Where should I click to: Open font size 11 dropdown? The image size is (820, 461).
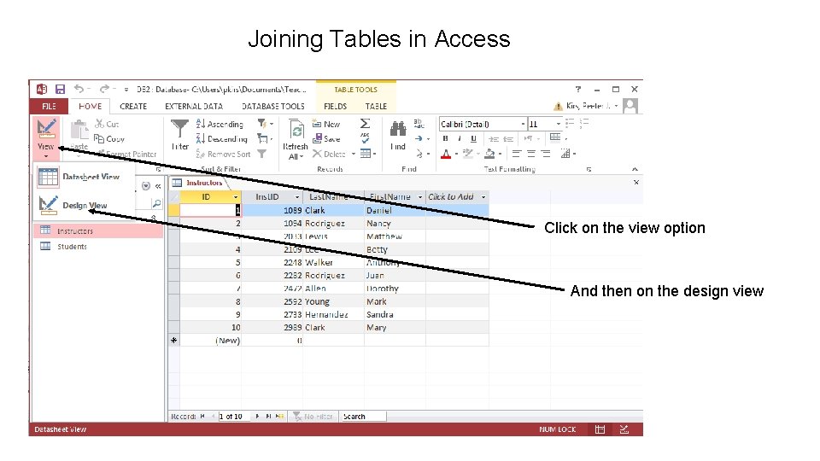point(558,124)
